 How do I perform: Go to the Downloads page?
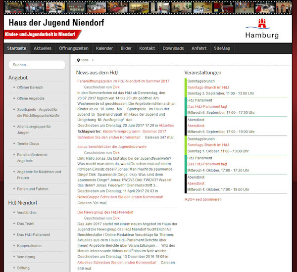point(173,48)
